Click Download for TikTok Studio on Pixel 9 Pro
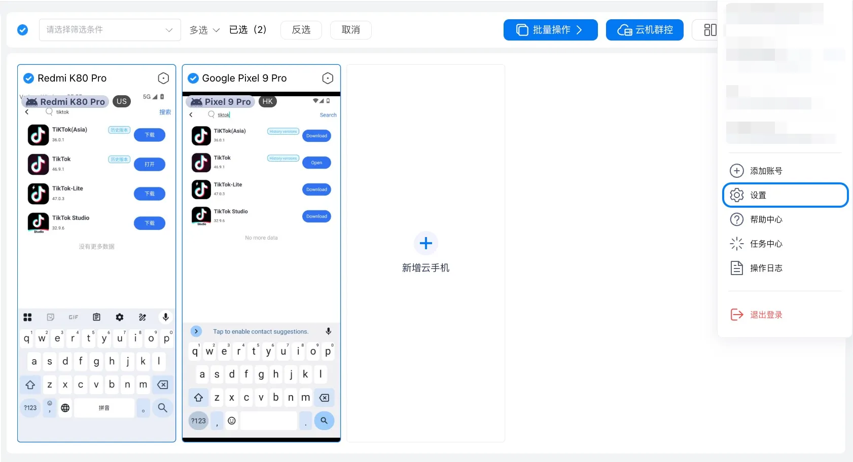The height and width of the screenshot is (462, 853). pos(316,216)
